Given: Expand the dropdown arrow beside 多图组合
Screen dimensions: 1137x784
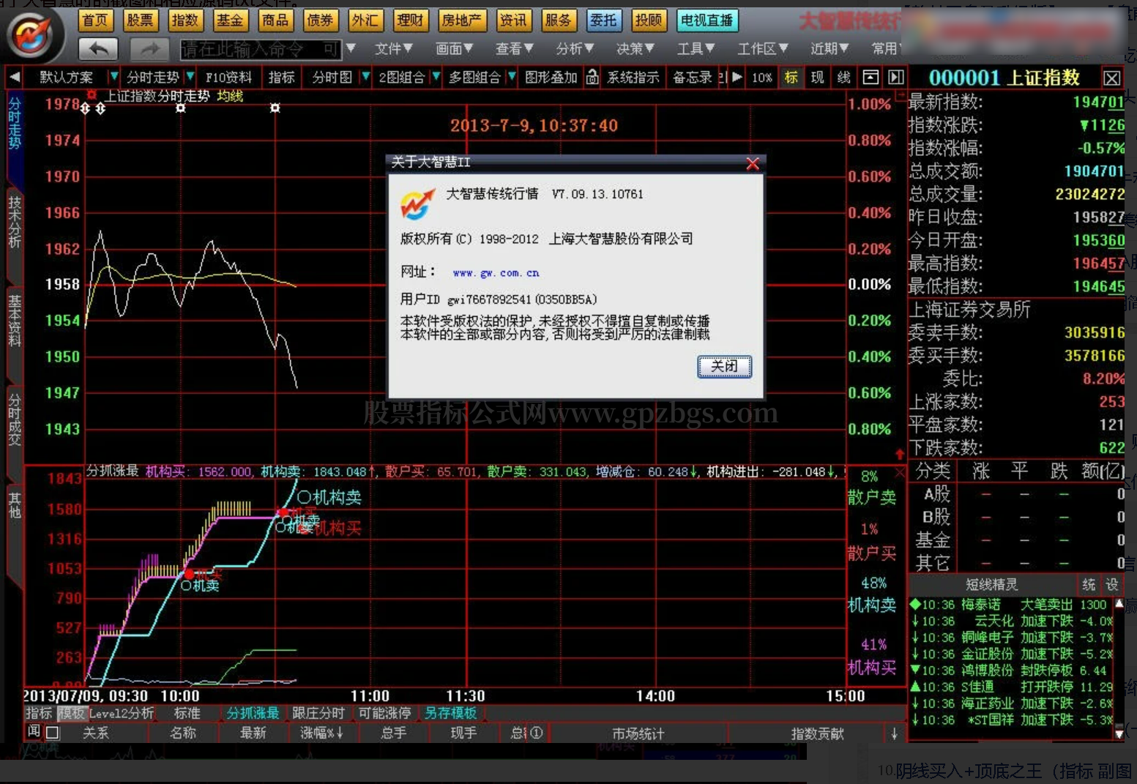Looking at the screenshot, I should (512, 76).
